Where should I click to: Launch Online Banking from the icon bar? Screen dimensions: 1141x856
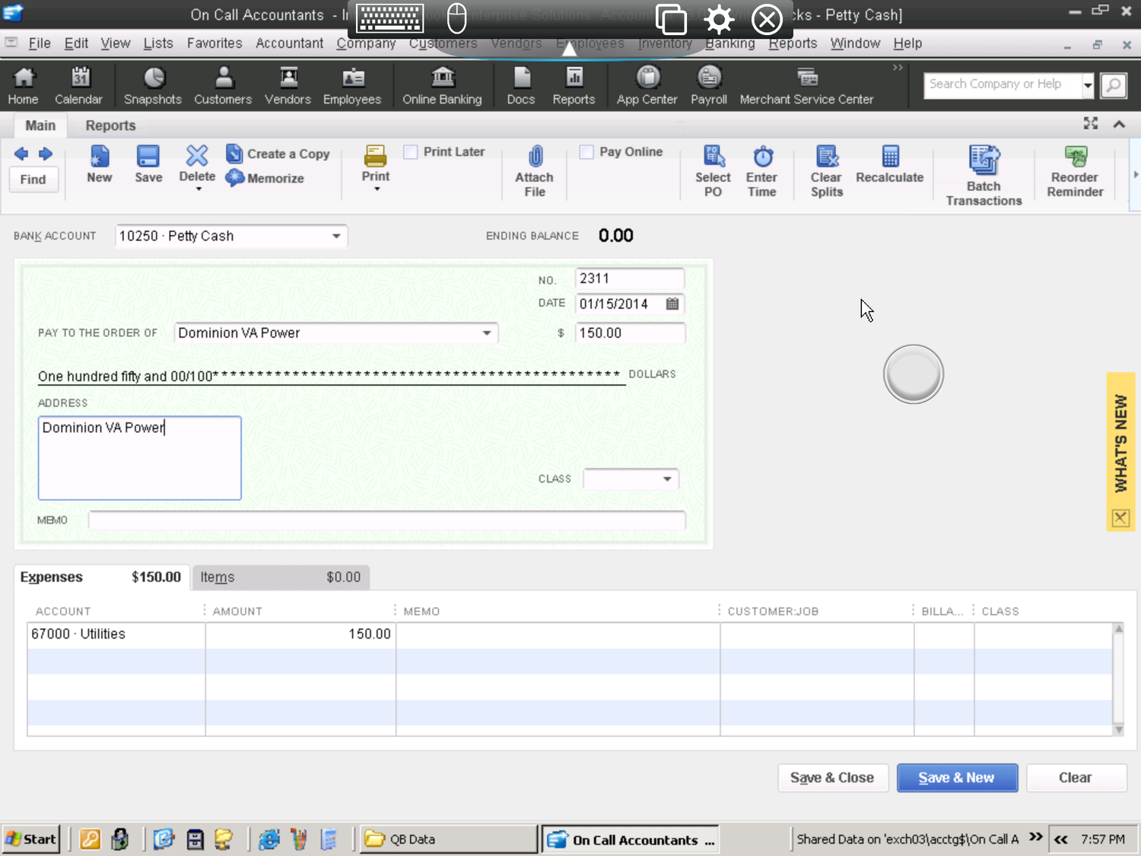(442, 84)
